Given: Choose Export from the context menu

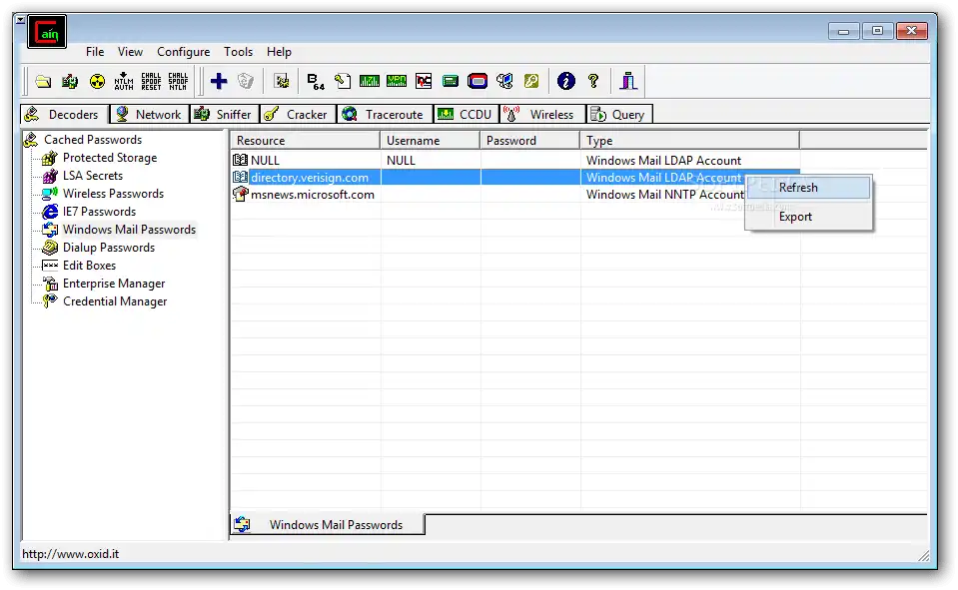Looking at the screenshot, I should point(795,217).
